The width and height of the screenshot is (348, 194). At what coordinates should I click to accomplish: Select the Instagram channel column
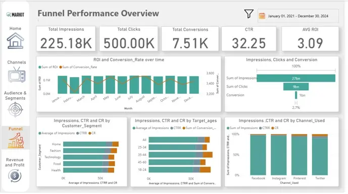point(279,155)
